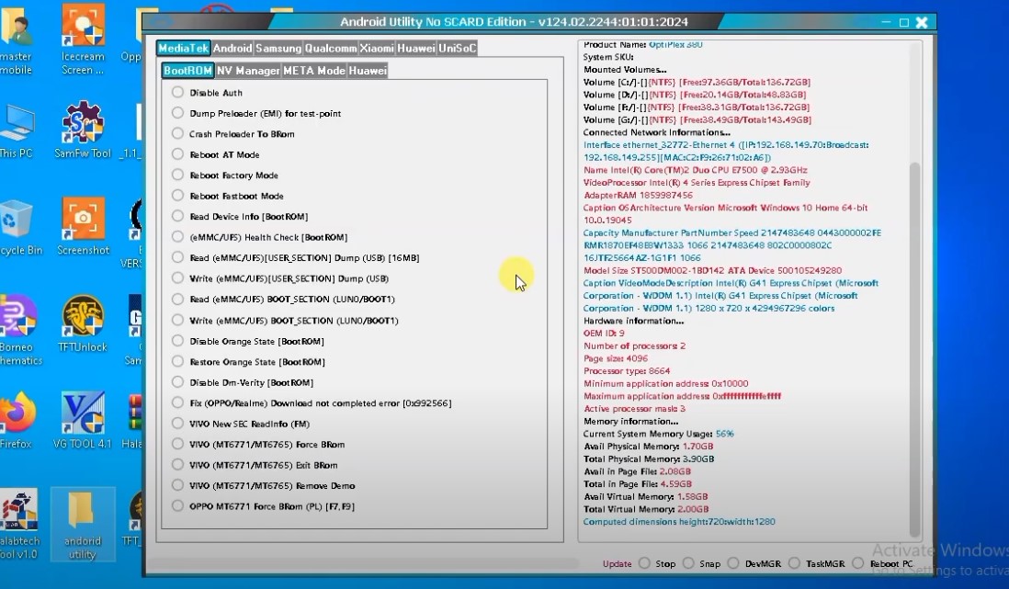Open the NV Manager sub-tab
Screen dimensions: 1009x589
[x=248, y=70]
